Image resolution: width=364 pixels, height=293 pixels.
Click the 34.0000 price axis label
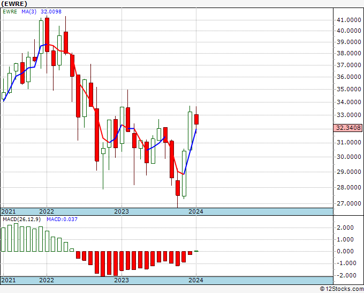(x=349, y=102)
